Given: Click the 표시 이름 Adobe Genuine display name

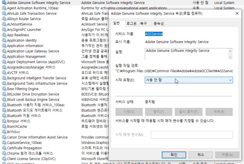Looking at the screenshot, I should click(177, 42).
